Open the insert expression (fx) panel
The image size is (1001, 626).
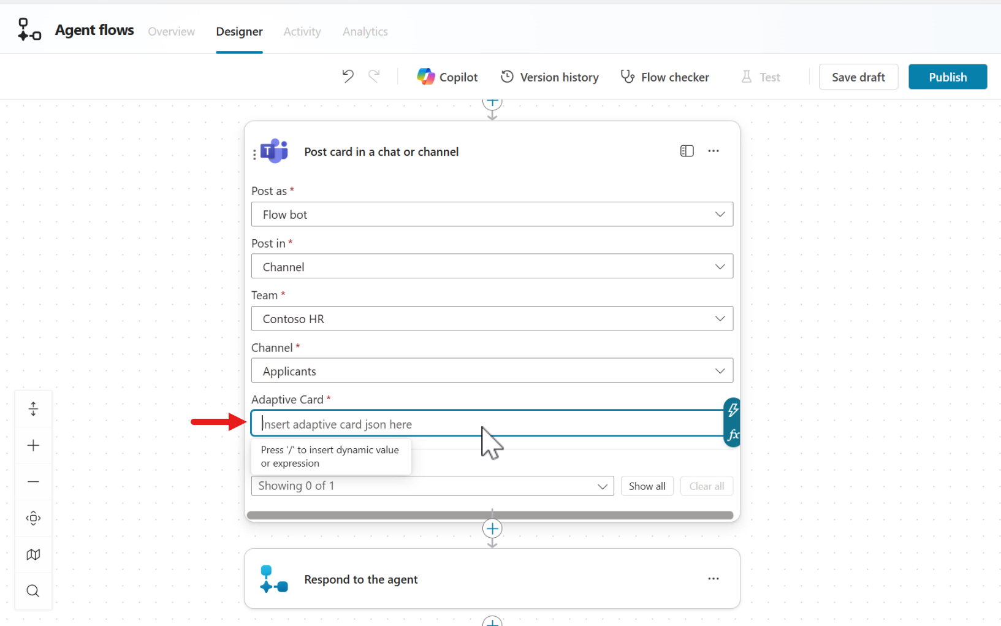point(733,435)
